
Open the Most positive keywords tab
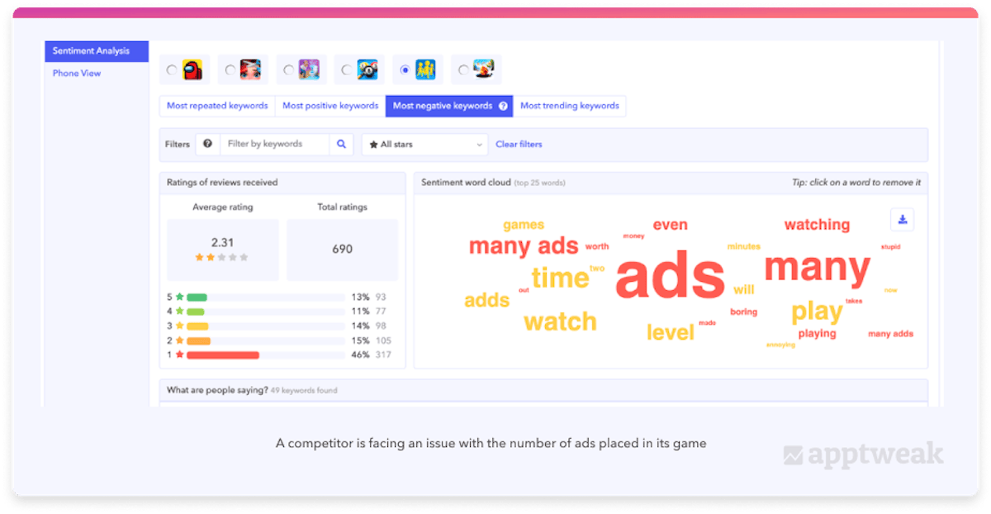pyautogui.click(x=330, y=106)
